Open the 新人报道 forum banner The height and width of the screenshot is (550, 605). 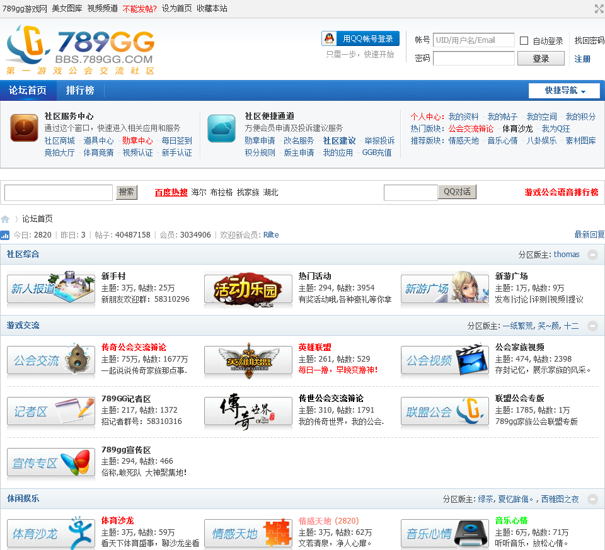click(x=51, y=289)
